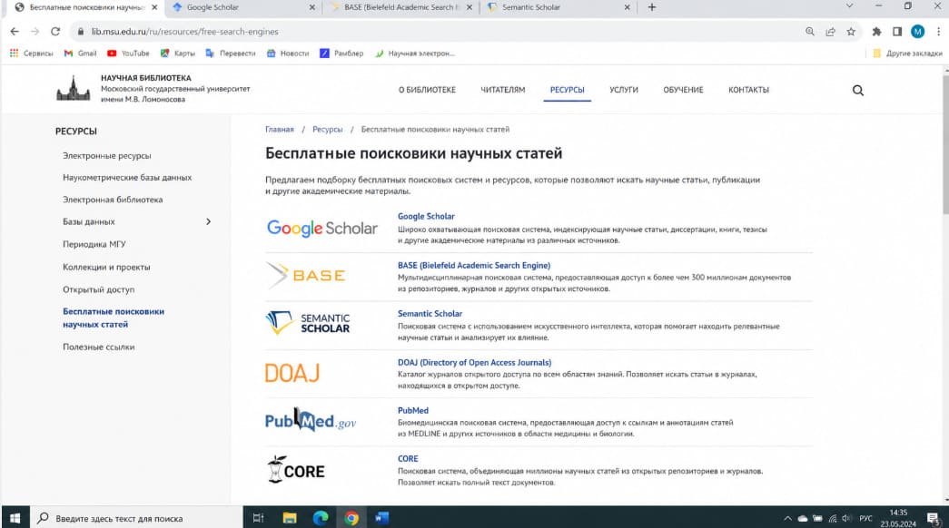Select Периодика МГУ in sidebar

94,244
